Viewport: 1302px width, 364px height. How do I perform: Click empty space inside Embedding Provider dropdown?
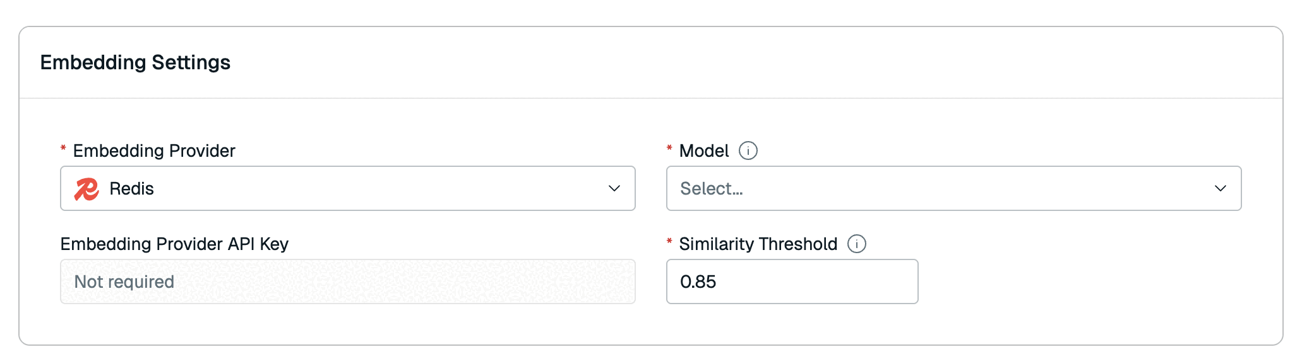coord(379,189)
